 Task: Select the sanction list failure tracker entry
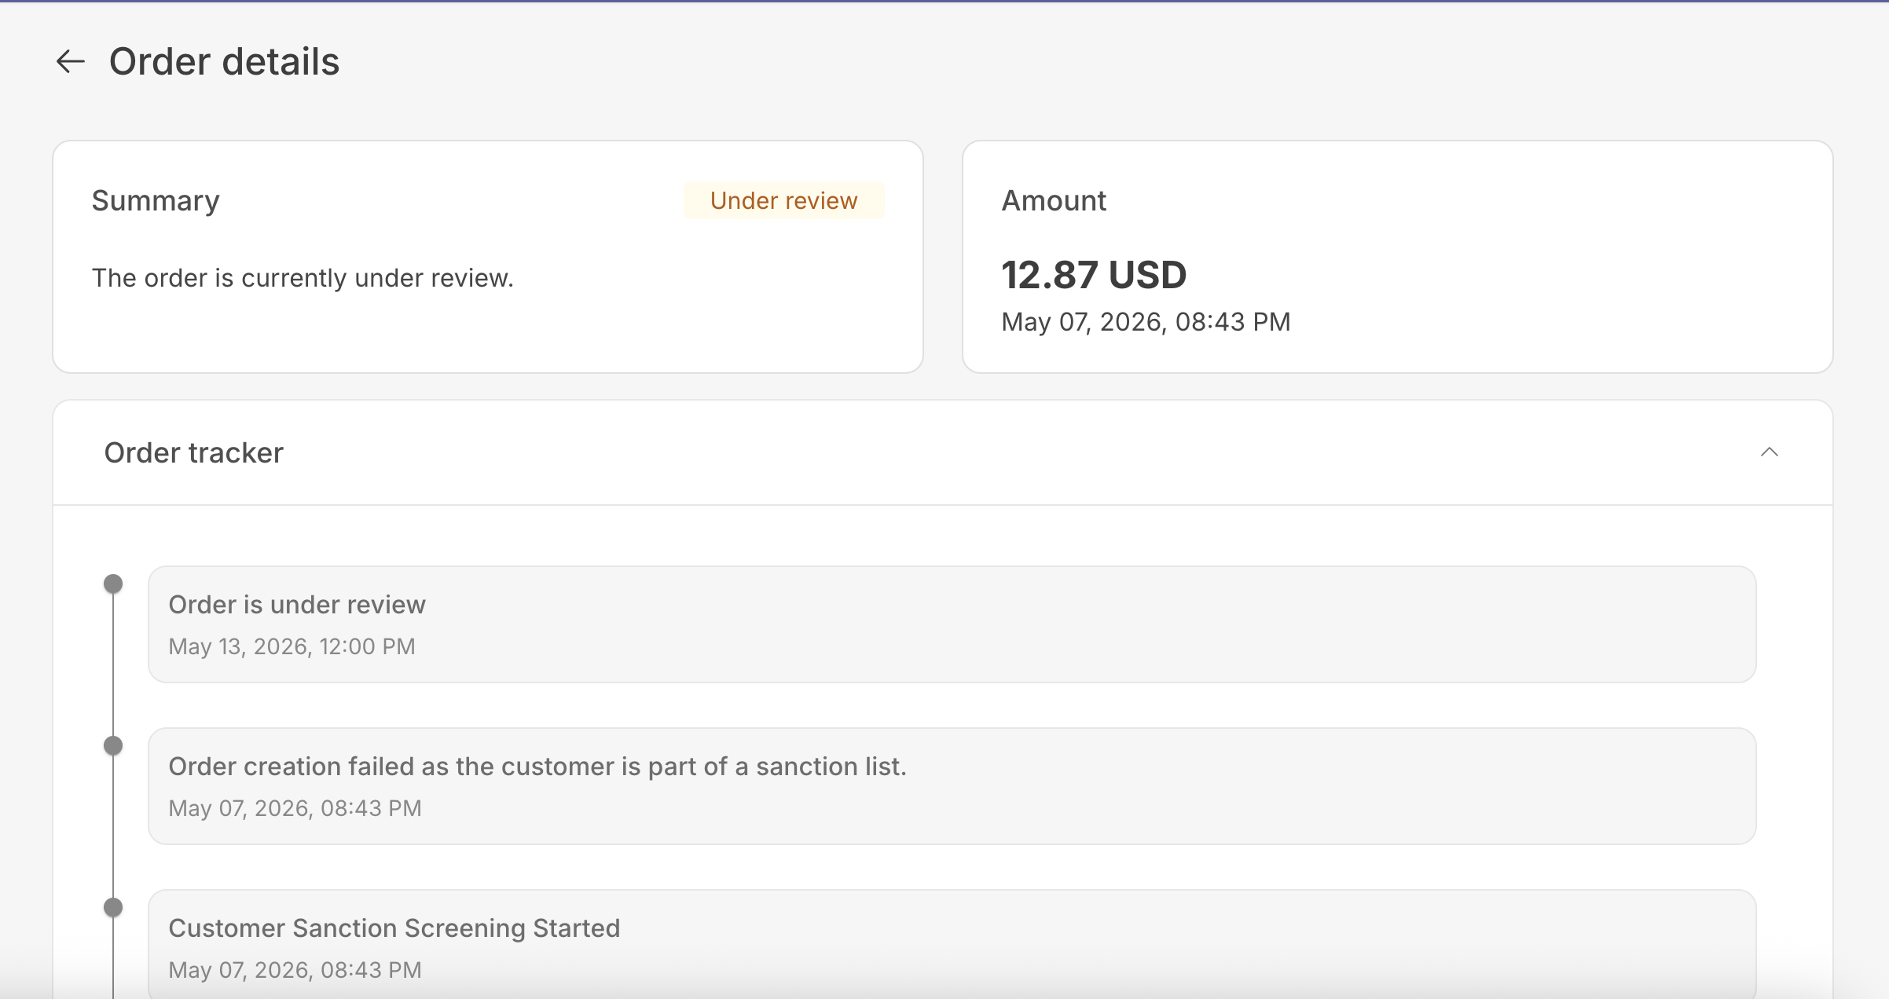pos(952,786)
